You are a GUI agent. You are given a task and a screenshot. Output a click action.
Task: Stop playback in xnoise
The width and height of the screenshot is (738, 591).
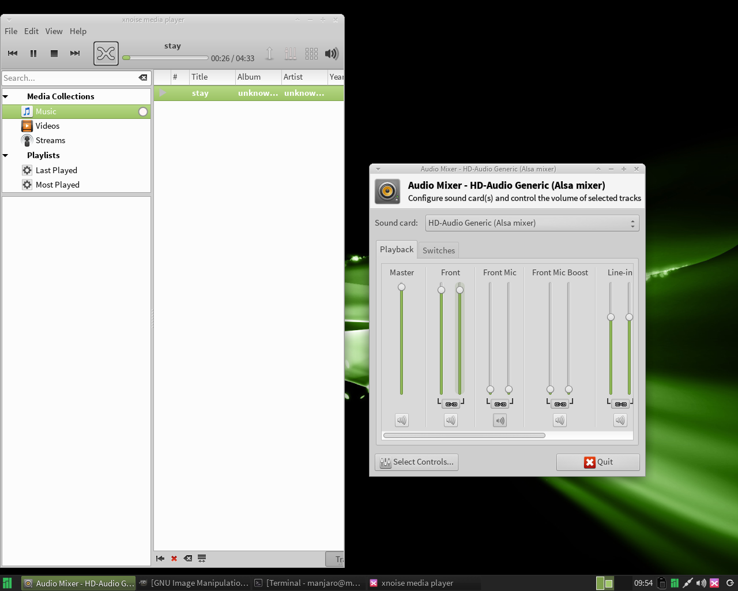[54, 53]
